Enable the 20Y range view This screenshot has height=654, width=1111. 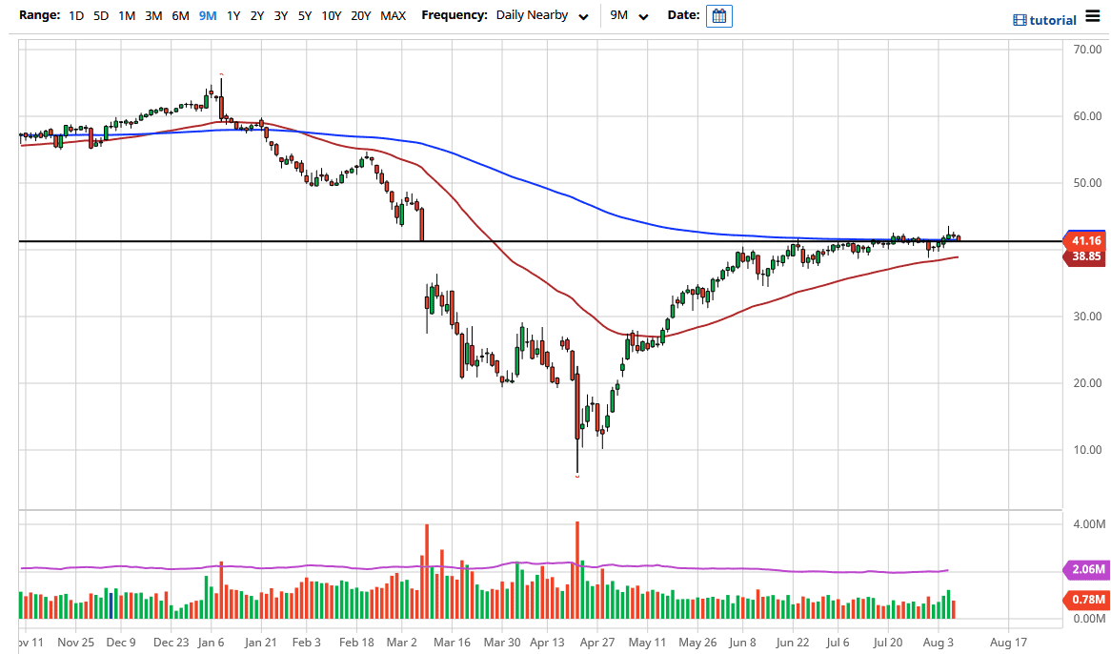coord(361,15)
